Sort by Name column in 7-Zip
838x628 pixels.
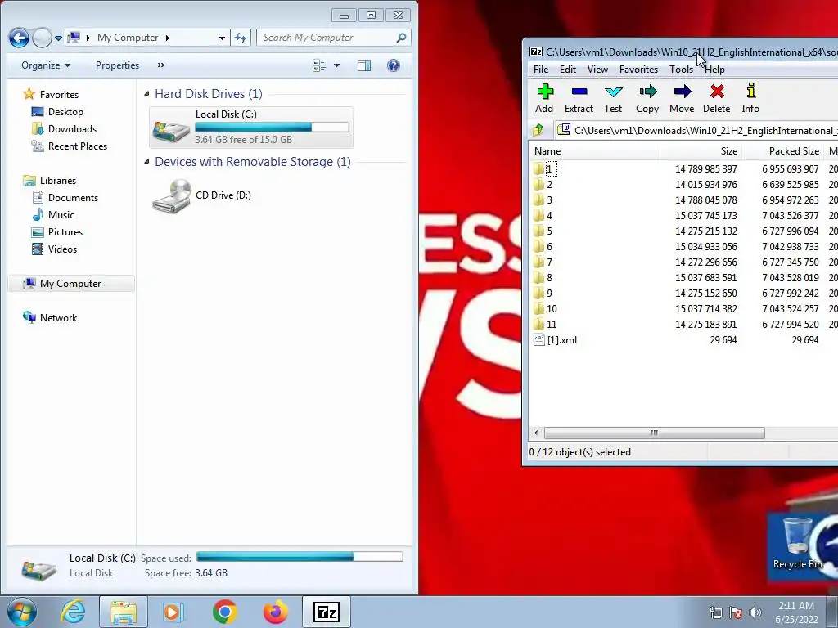(595, 151)
